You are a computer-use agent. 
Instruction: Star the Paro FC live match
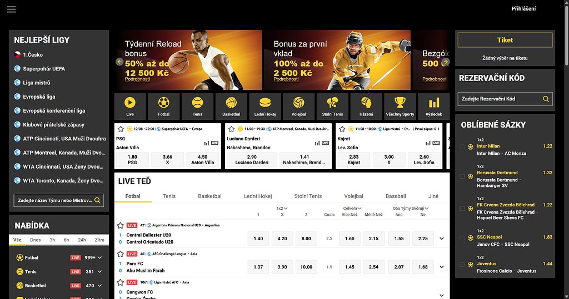[121, 254]
